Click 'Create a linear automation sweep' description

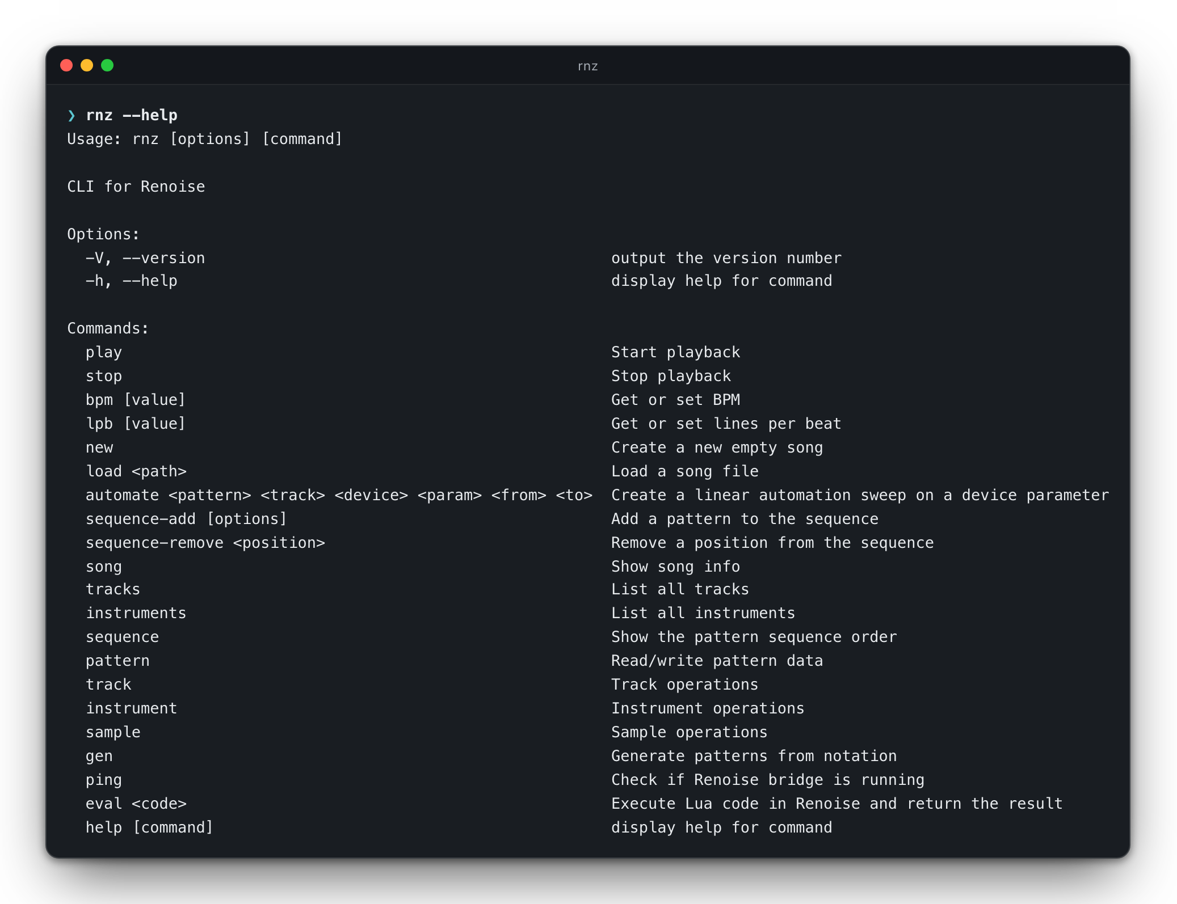point(860,495)
